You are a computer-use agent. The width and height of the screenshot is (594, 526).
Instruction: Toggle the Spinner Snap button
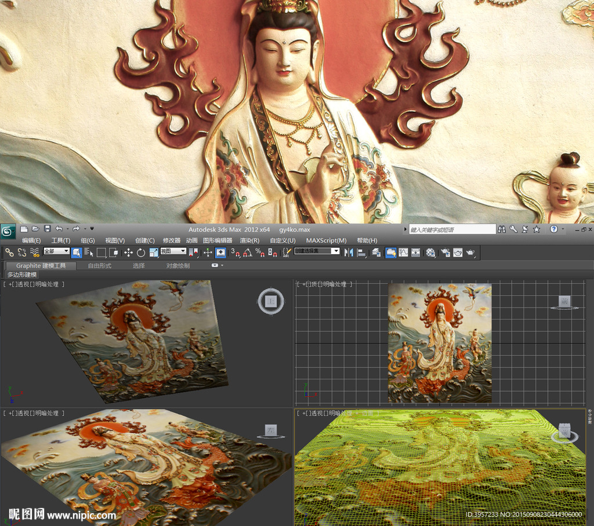pos(273,253)
